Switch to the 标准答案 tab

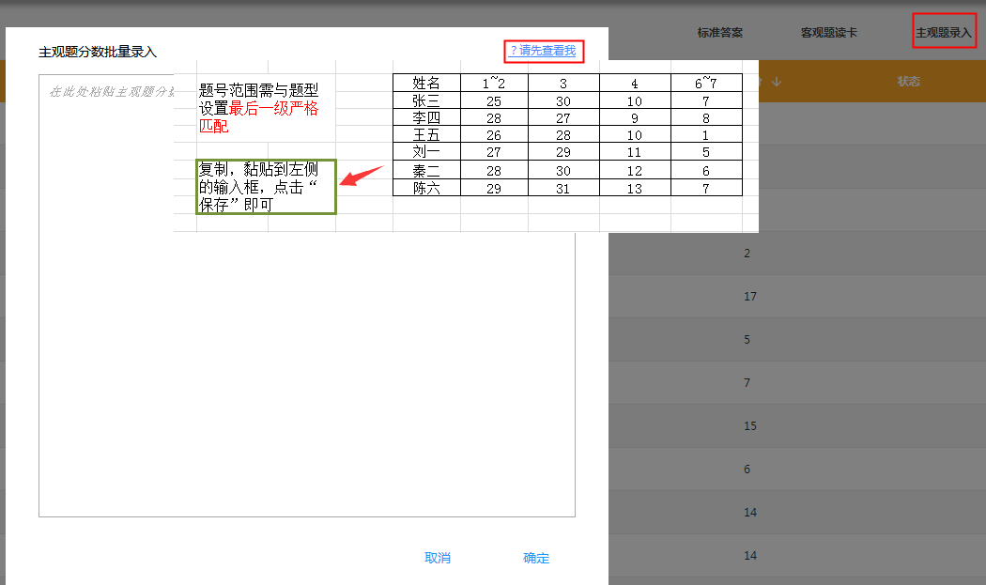[720, 33]
